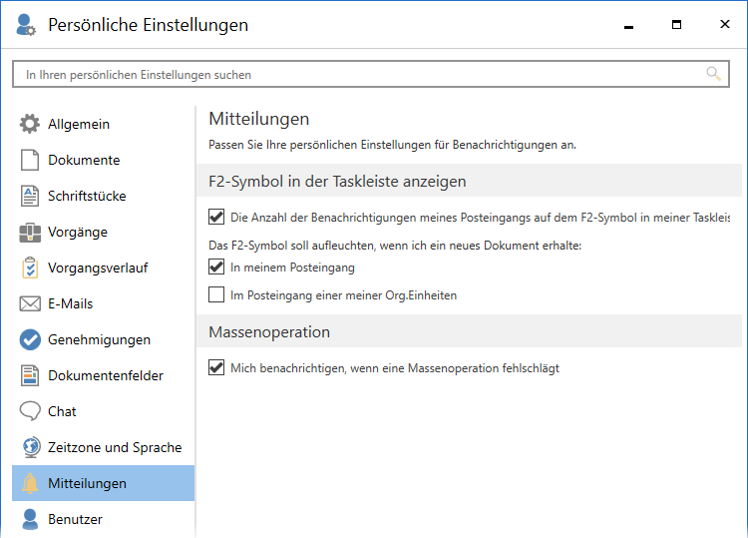Click the Chat speech bubble icon
The width and height of the screenshot is (748, 538).
30,412
